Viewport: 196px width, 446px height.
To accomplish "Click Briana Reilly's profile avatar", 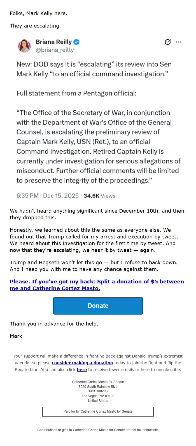I will click(25, 45).
